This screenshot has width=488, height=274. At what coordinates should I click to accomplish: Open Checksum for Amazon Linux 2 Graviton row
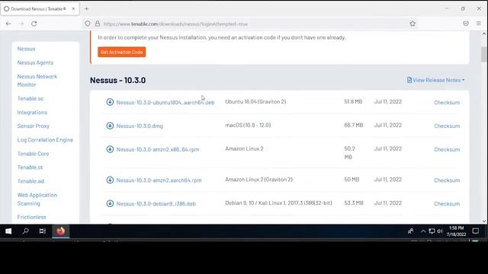click(x=447, y=180)
